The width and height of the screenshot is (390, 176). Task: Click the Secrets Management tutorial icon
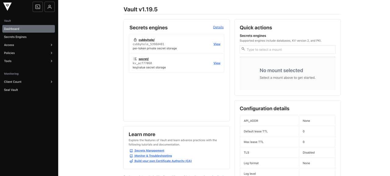tap(131, 151)
